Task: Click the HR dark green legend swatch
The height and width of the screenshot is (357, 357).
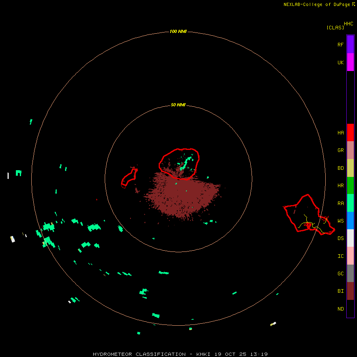Action: (x=350, y=186)
